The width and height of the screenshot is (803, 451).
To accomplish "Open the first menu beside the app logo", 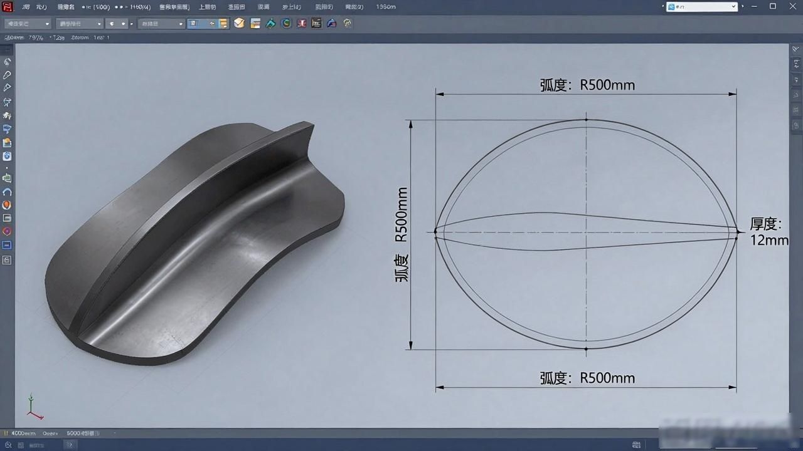I will pyautogui.click(x=26, y=7).
